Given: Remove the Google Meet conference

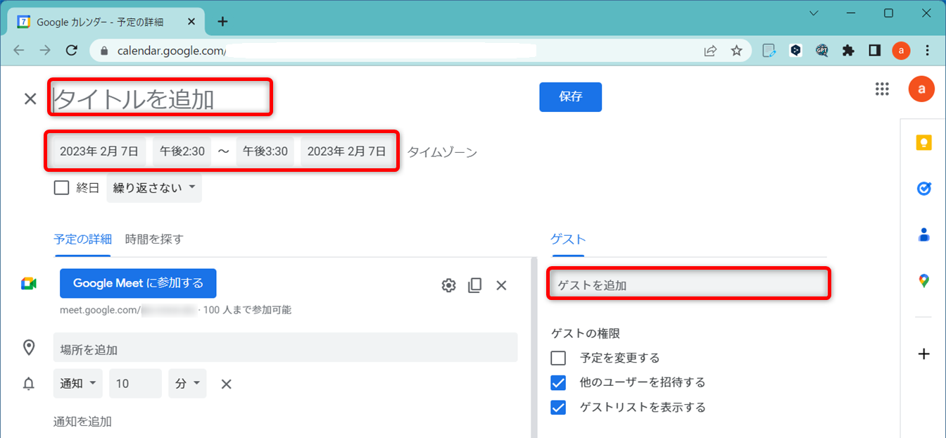Looking at the screenshot, I should coord(501,285).
